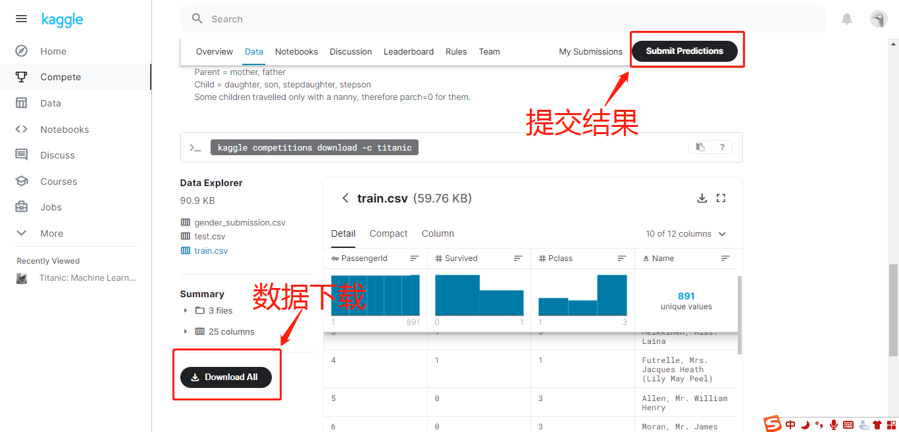Viewport: 899px width, 432px height.
Task: Open the notifications bell
Action: 847,19
